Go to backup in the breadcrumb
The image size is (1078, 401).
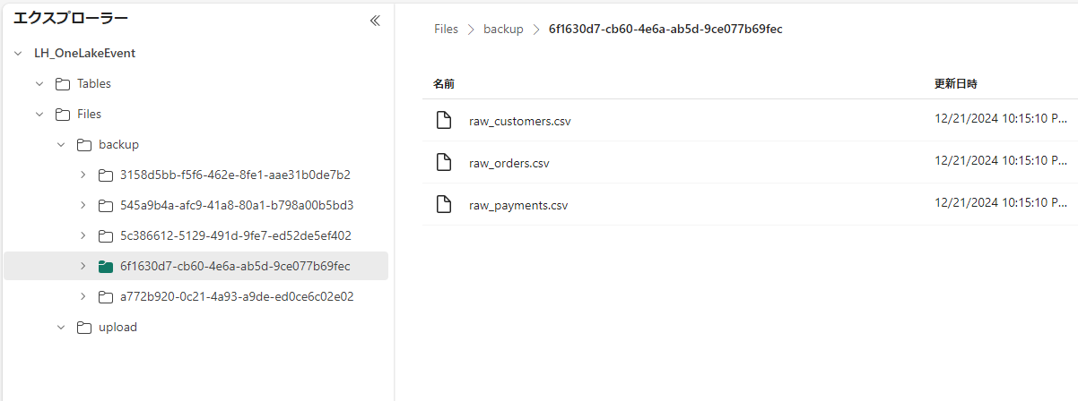[x=503, y=29]
